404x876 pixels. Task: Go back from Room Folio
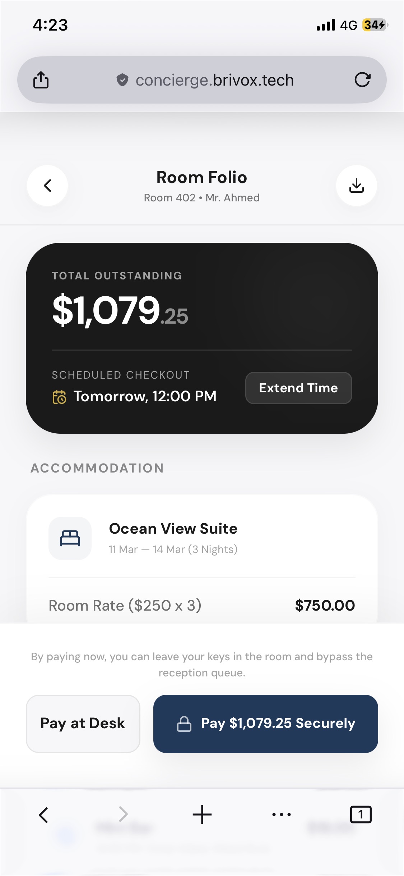tap(47, 186)
